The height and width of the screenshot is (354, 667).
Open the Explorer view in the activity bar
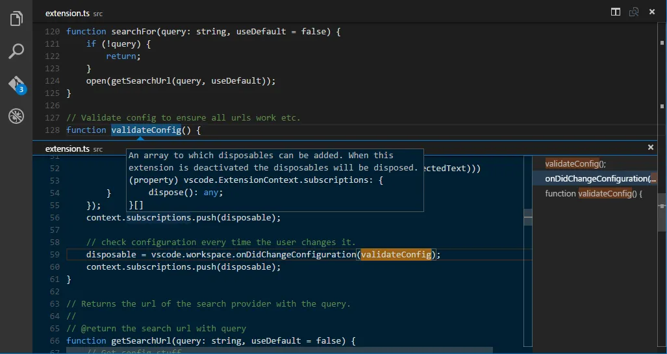point(16,19)
